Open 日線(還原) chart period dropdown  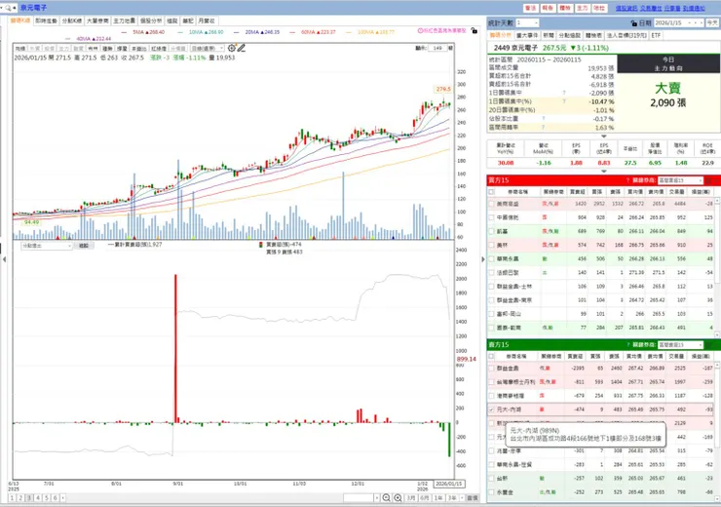pyautogui.click(x=208, y=49)
